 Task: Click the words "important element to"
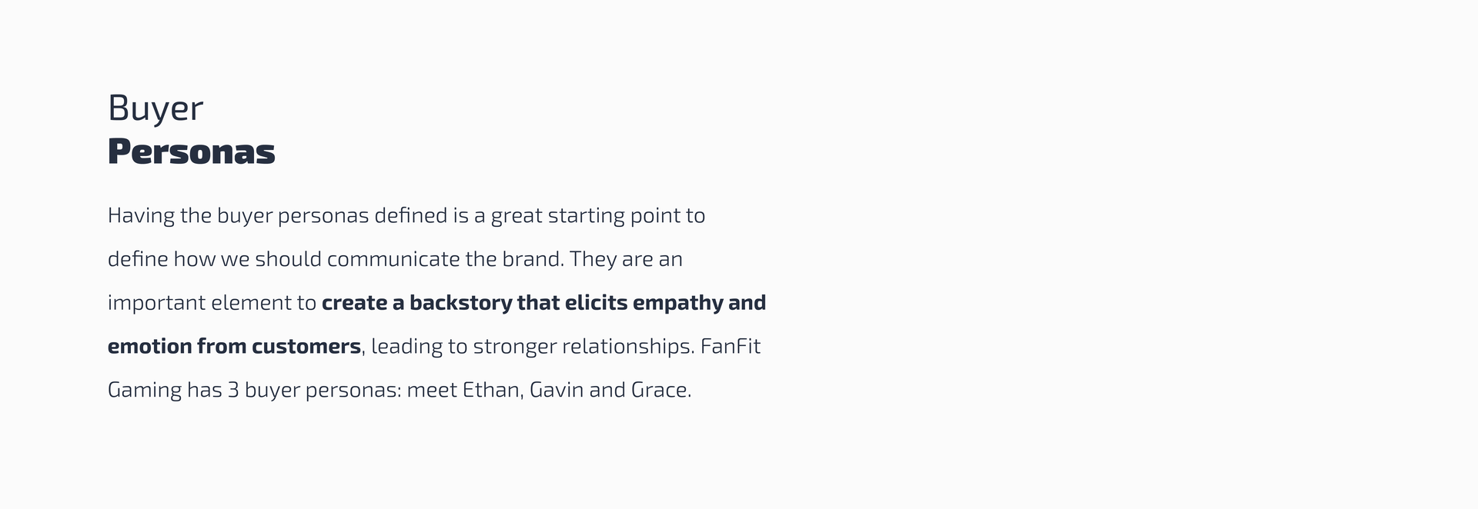212,303
